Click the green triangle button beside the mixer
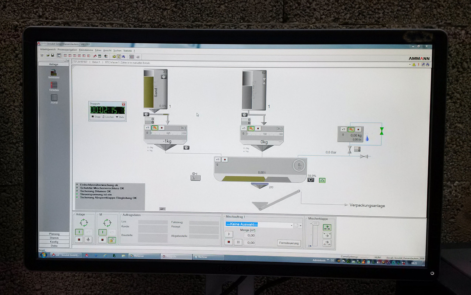The width and height of the screenshot is (471, 295). coord(322,180)
